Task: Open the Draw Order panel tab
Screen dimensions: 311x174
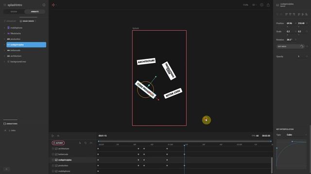Action: (27, 21)
